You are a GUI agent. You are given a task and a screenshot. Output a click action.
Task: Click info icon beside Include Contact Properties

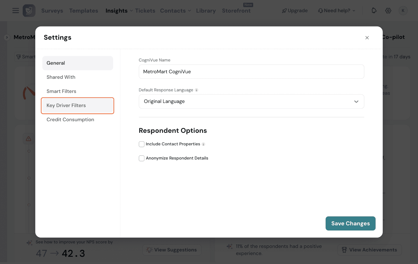tap(204, 144)
